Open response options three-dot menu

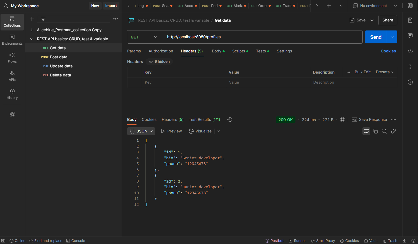tap(393, 120)
